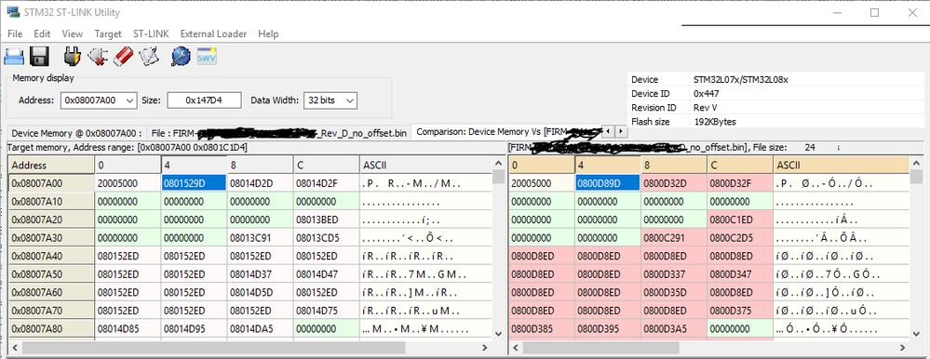Open the Target menu

(x=108, y=33)
